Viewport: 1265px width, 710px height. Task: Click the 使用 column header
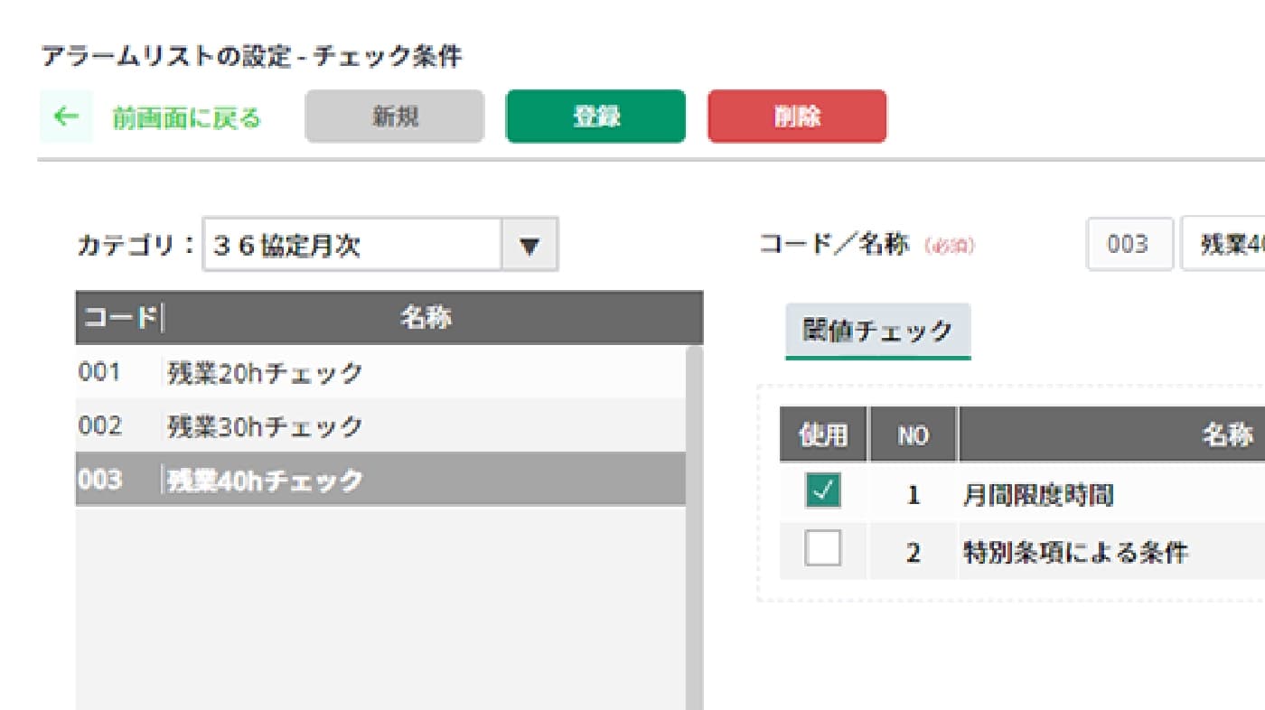[823, 434]
